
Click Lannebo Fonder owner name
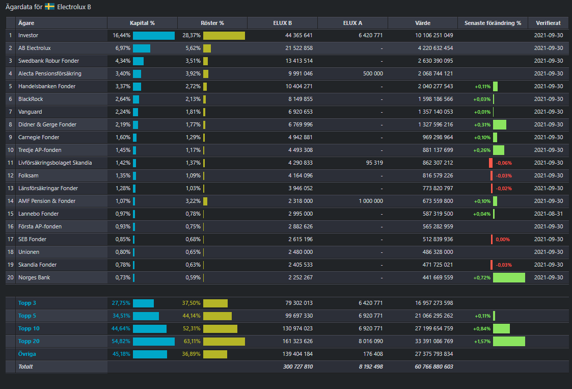[38, 214]
